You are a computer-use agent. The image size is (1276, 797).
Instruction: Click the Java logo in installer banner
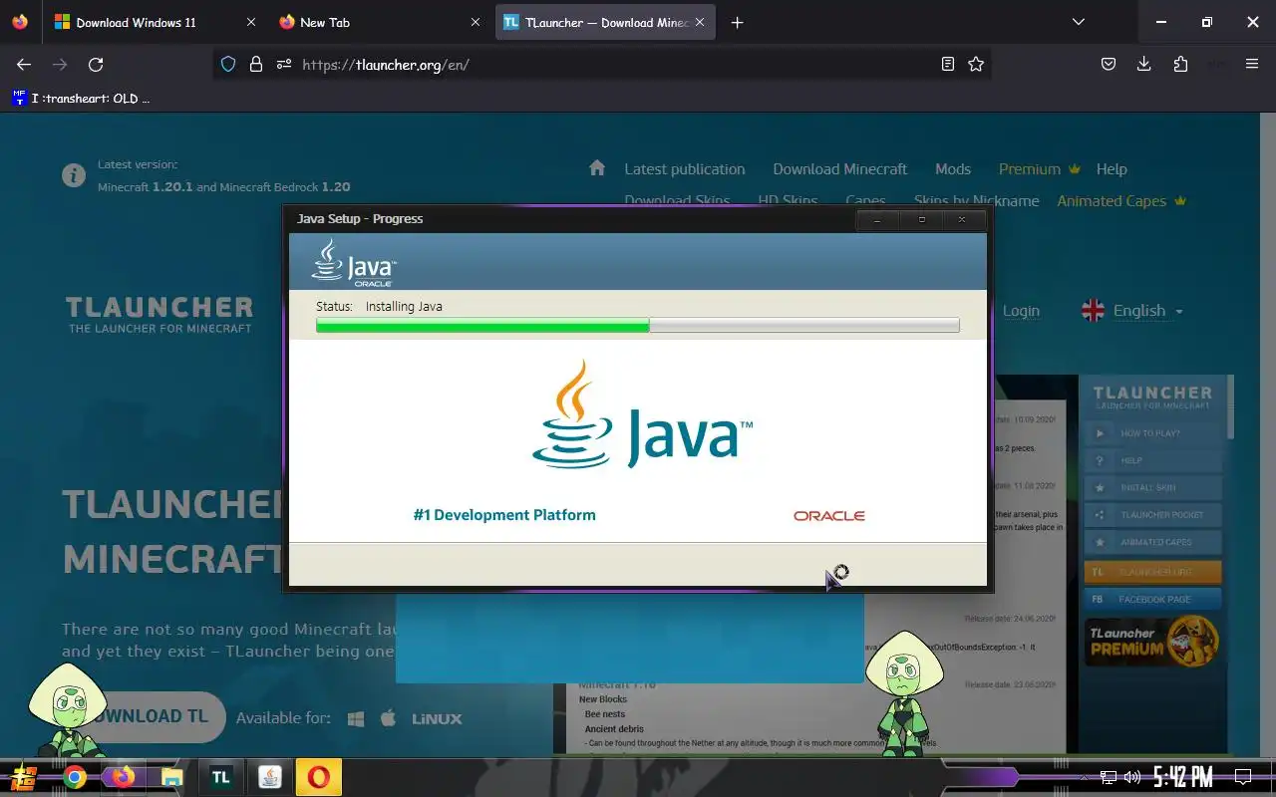(x=354, y=263)
